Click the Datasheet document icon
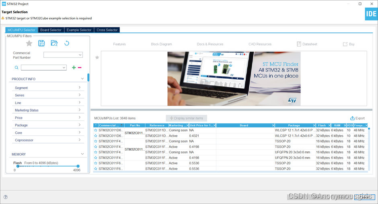The height and width of the screenshot is (204, 378). [299, 44]
